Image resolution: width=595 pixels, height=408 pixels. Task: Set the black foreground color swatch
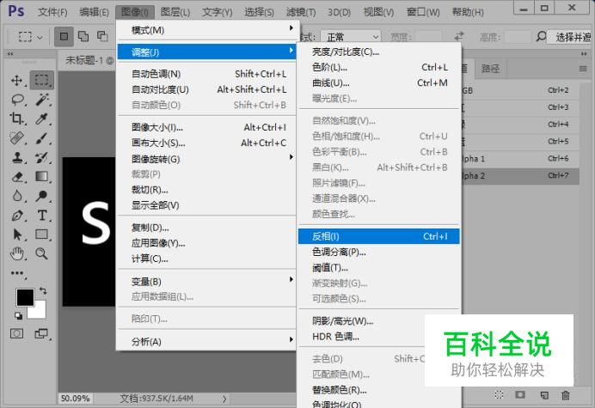[x=25, y=297]
